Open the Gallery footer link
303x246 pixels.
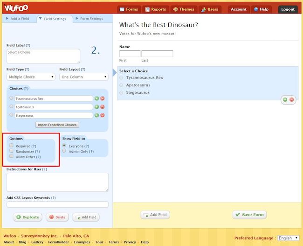coord(37,242)
